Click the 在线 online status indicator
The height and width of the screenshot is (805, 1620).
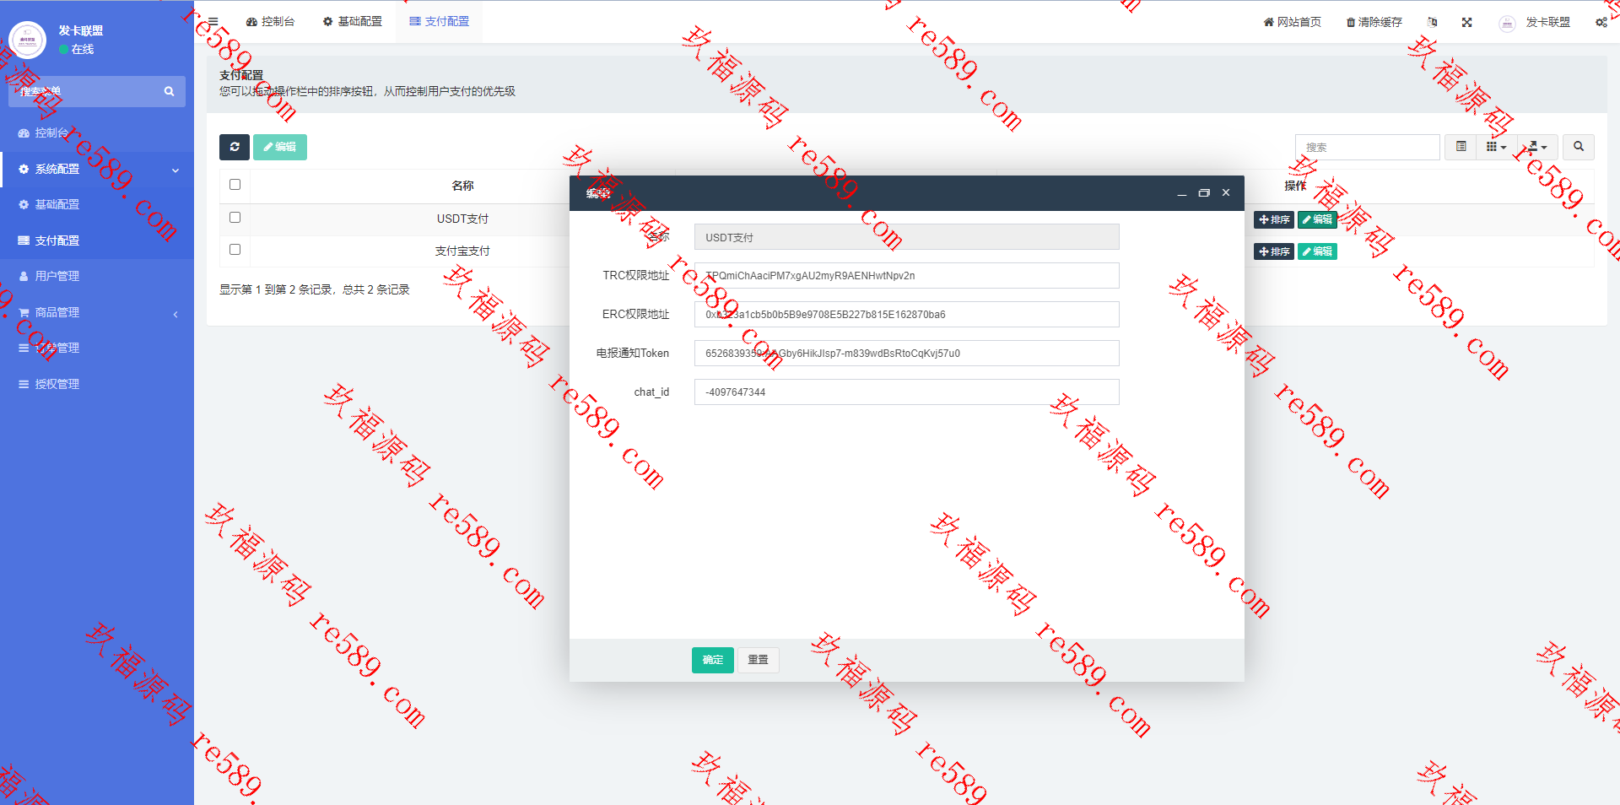pos(77,49)
